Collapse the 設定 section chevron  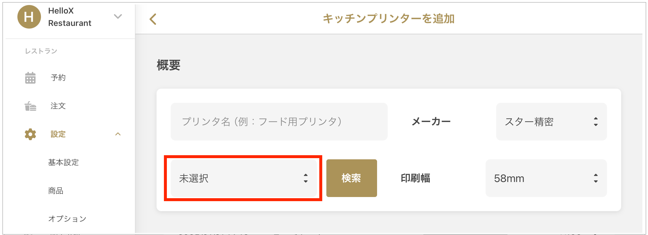tap(118, 134)
